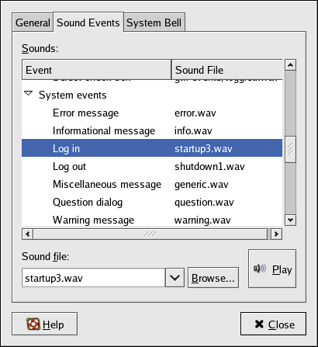The height and width of the screenshot is (347, 318).
Task: Select the Question dialog event row
Action: pyautogui.click(x=152, y=202)
